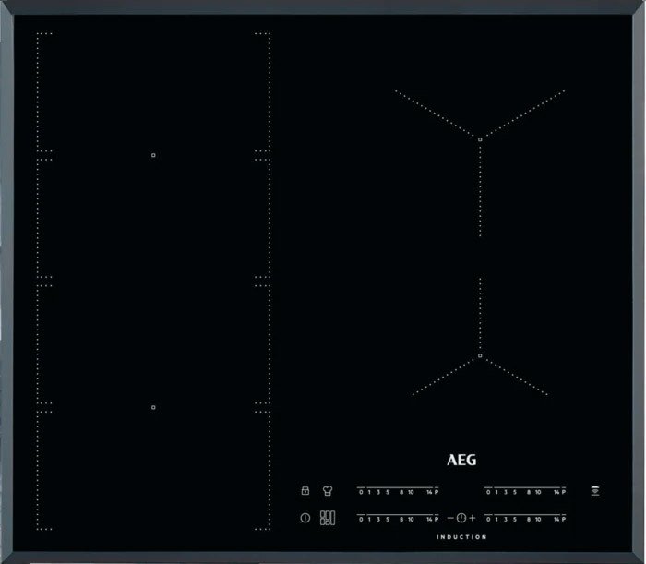Click lower square marker of left flex zone
Image resolution: width=646 pixels, height=564 pixels.
tap(153, 407)
